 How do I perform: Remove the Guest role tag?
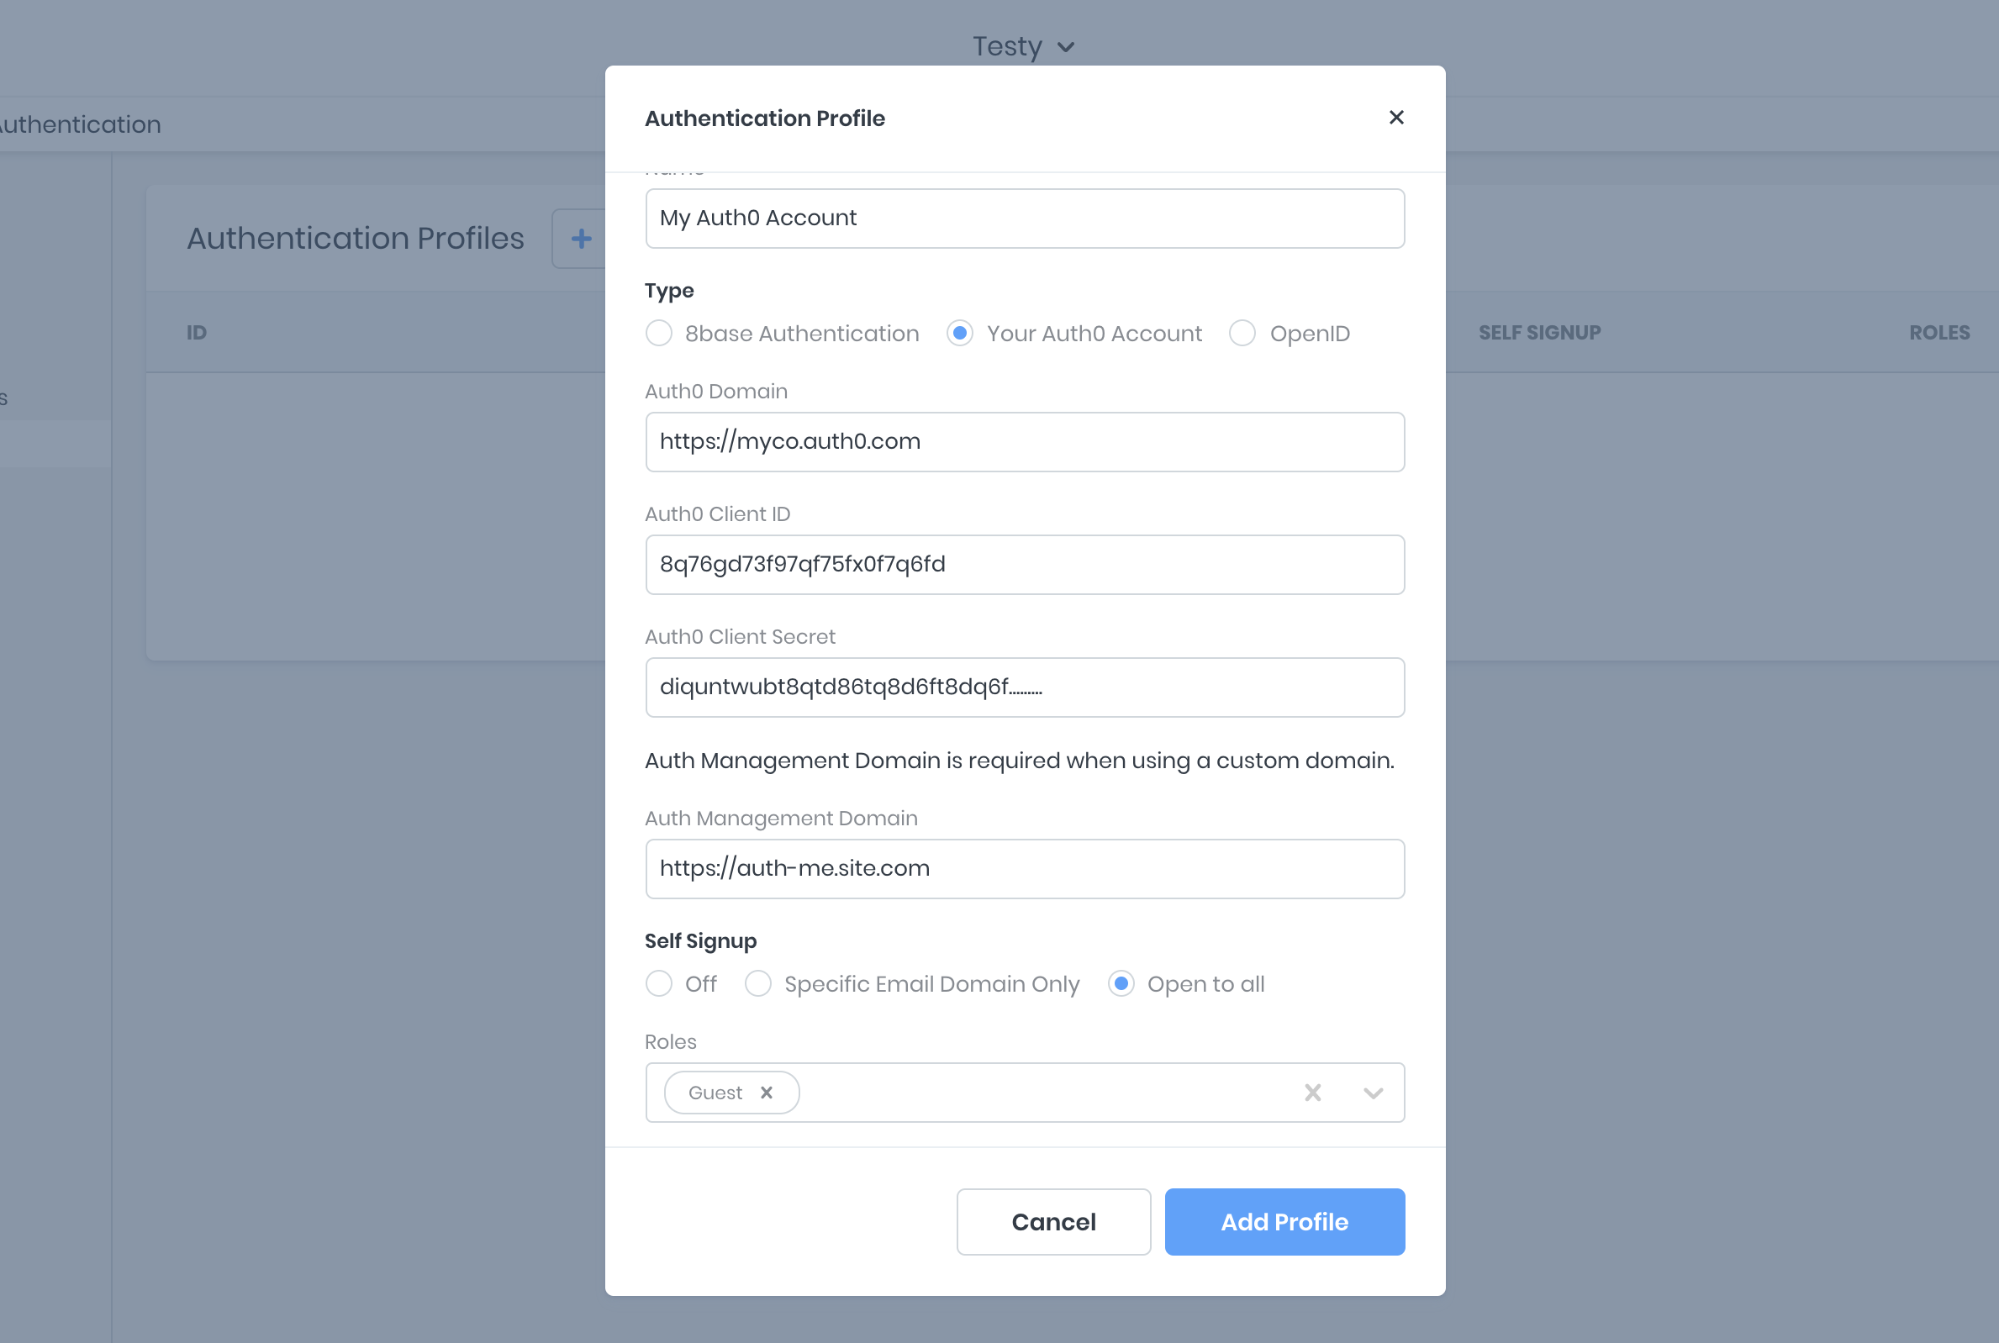tap(767, 1092)
